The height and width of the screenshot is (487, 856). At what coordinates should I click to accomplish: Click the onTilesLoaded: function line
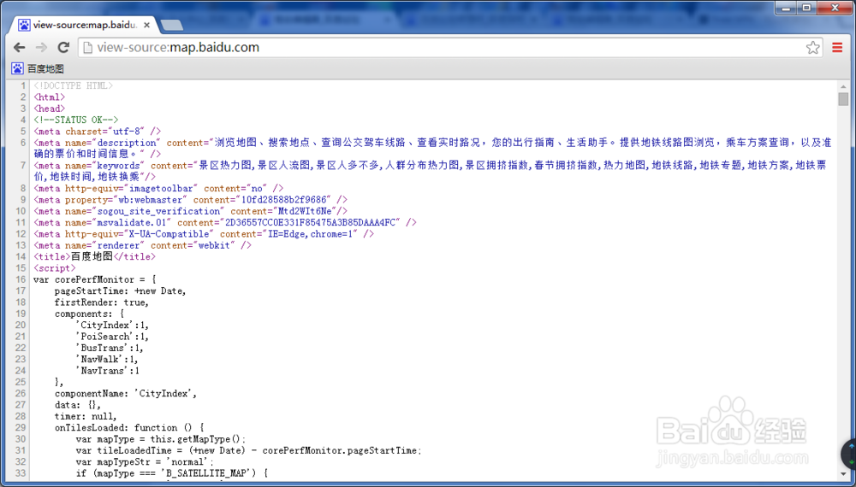click(x=129, y=428)
